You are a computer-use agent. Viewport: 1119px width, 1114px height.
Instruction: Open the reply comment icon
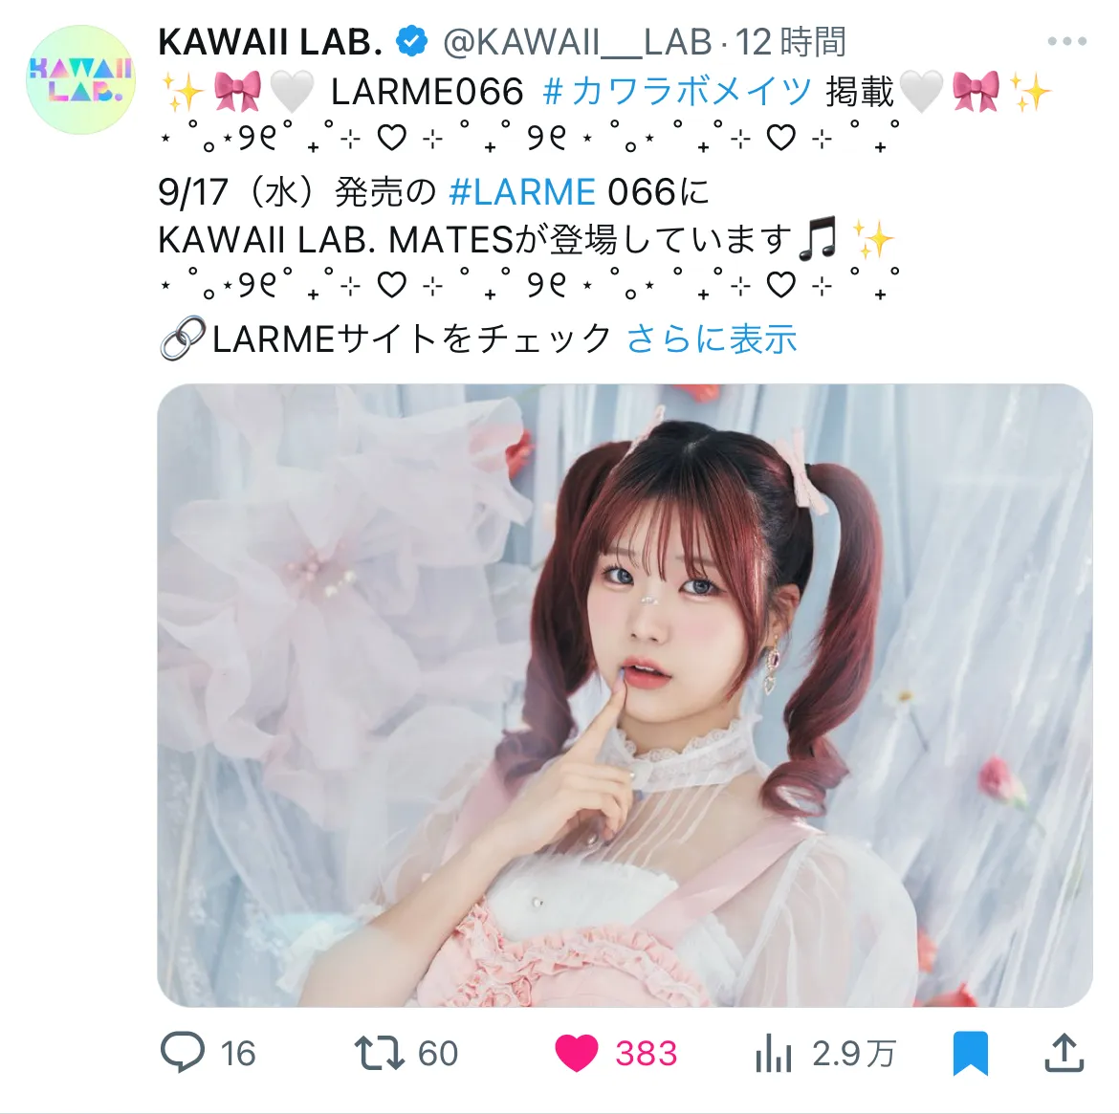pyautogui.click(x=183, y=1053)
